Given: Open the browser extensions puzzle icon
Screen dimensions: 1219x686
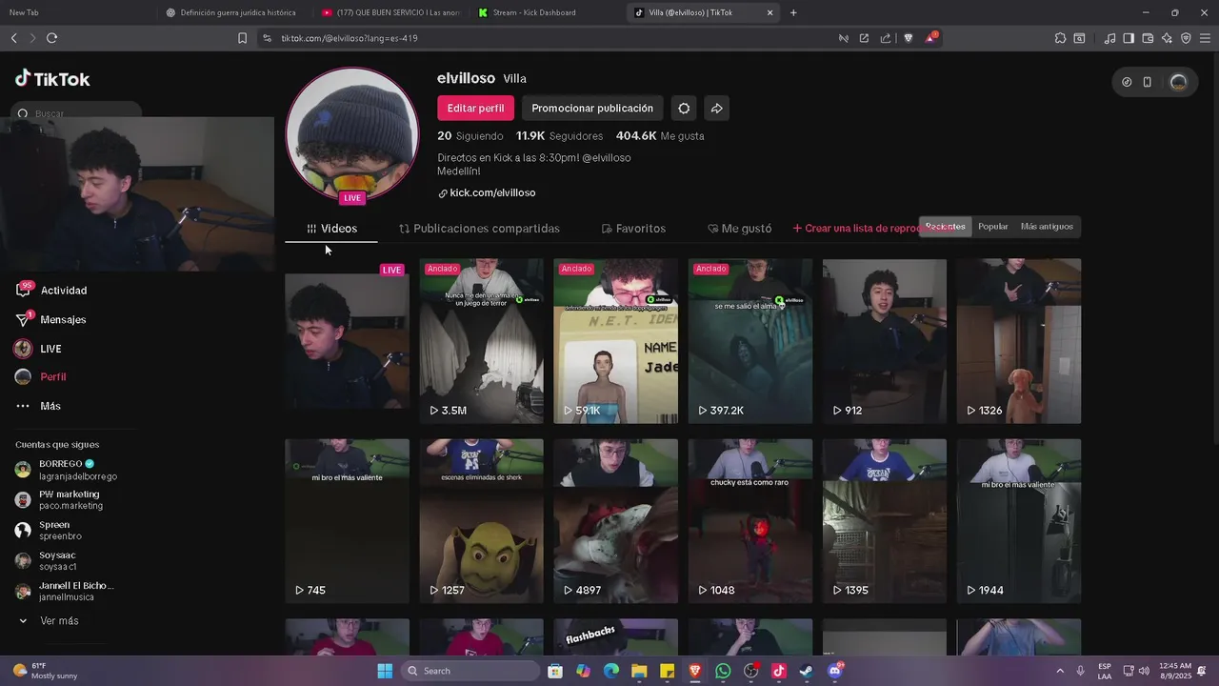Looking at the screenshot, I should pyautogui.click(x=1060, y=38).
